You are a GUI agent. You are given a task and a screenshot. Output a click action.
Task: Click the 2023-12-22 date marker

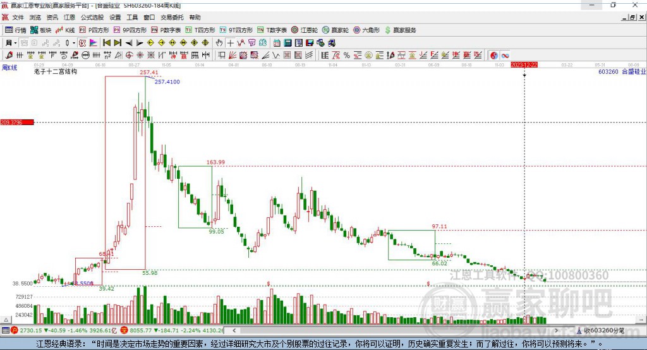[524, 65]
